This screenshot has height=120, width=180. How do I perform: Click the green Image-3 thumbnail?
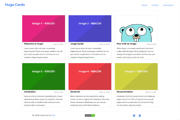pyautogui.click(x=44, y=76)
